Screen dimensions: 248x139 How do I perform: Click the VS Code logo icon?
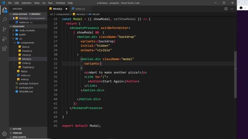point(3,3)
